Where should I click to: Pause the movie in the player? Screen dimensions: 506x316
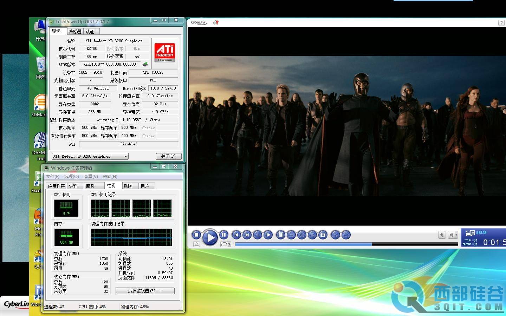pos(224,235)
